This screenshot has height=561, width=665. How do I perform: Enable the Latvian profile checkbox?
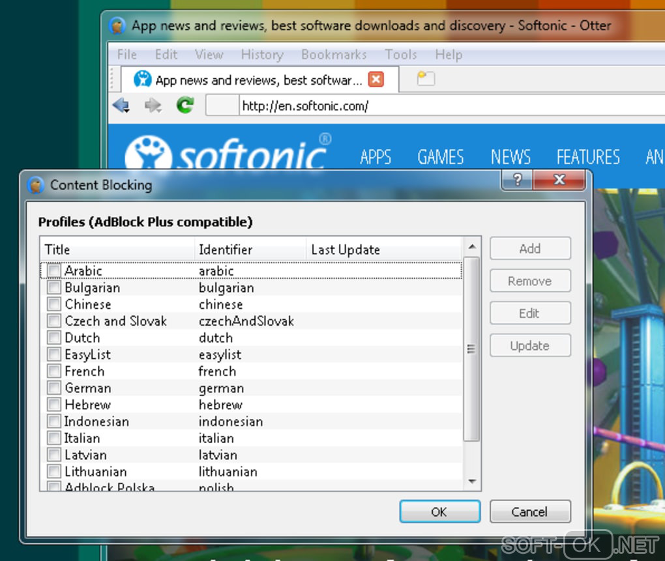[x=54, y=454]
